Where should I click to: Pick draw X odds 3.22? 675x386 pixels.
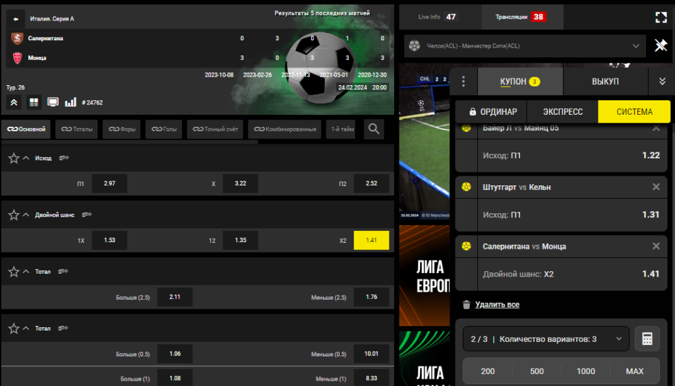pos(240,183)
